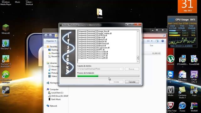Click the CPU Usage gadget graph
The image size is (201, 113).
[x=182, y=41]
